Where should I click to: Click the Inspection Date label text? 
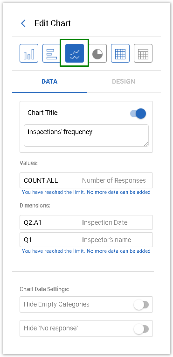tap(104, 222)
